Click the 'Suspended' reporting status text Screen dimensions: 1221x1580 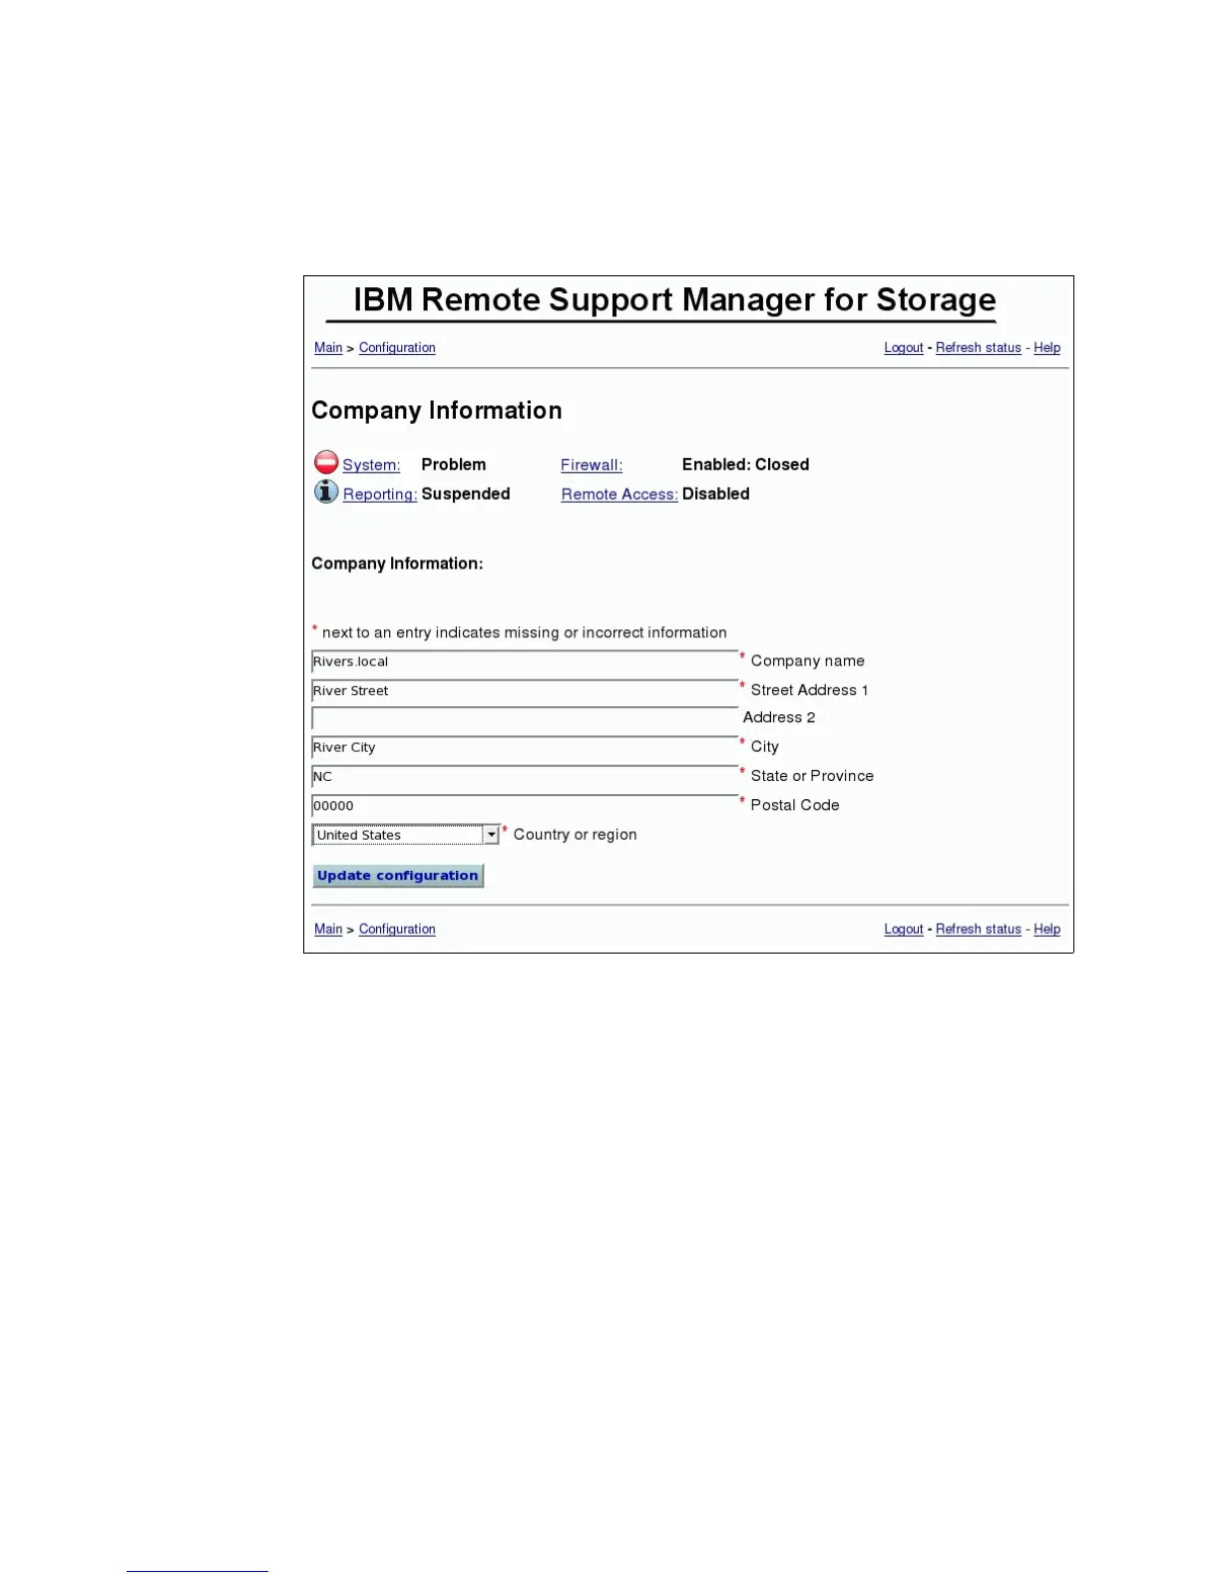point(466,494)
